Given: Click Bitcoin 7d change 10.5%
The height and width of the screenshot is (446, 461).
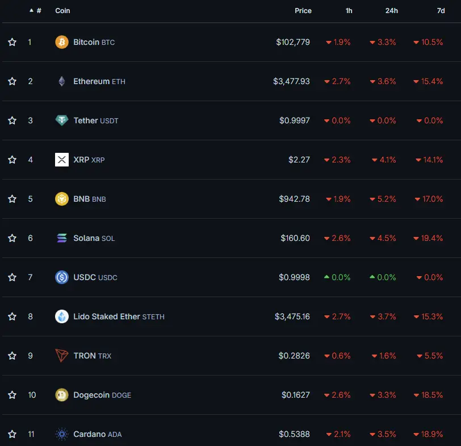Looking at the screenshot, I should 428,42.
